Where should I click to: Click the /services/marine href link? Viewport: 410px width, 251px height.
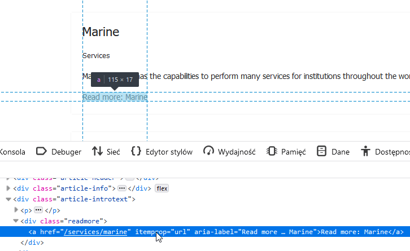97,232
